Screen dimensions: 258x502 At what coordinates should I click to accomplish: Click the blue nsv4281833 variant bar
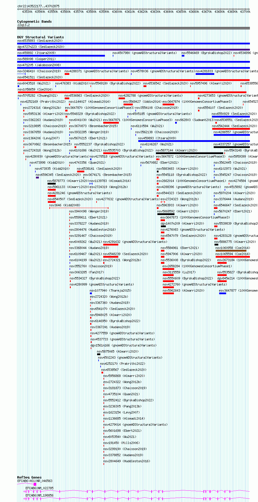point(205,74)
